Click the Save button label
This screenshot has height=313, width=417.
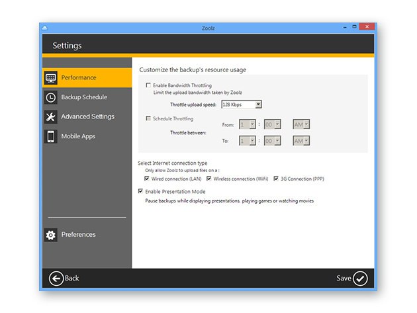click(344, 279)
